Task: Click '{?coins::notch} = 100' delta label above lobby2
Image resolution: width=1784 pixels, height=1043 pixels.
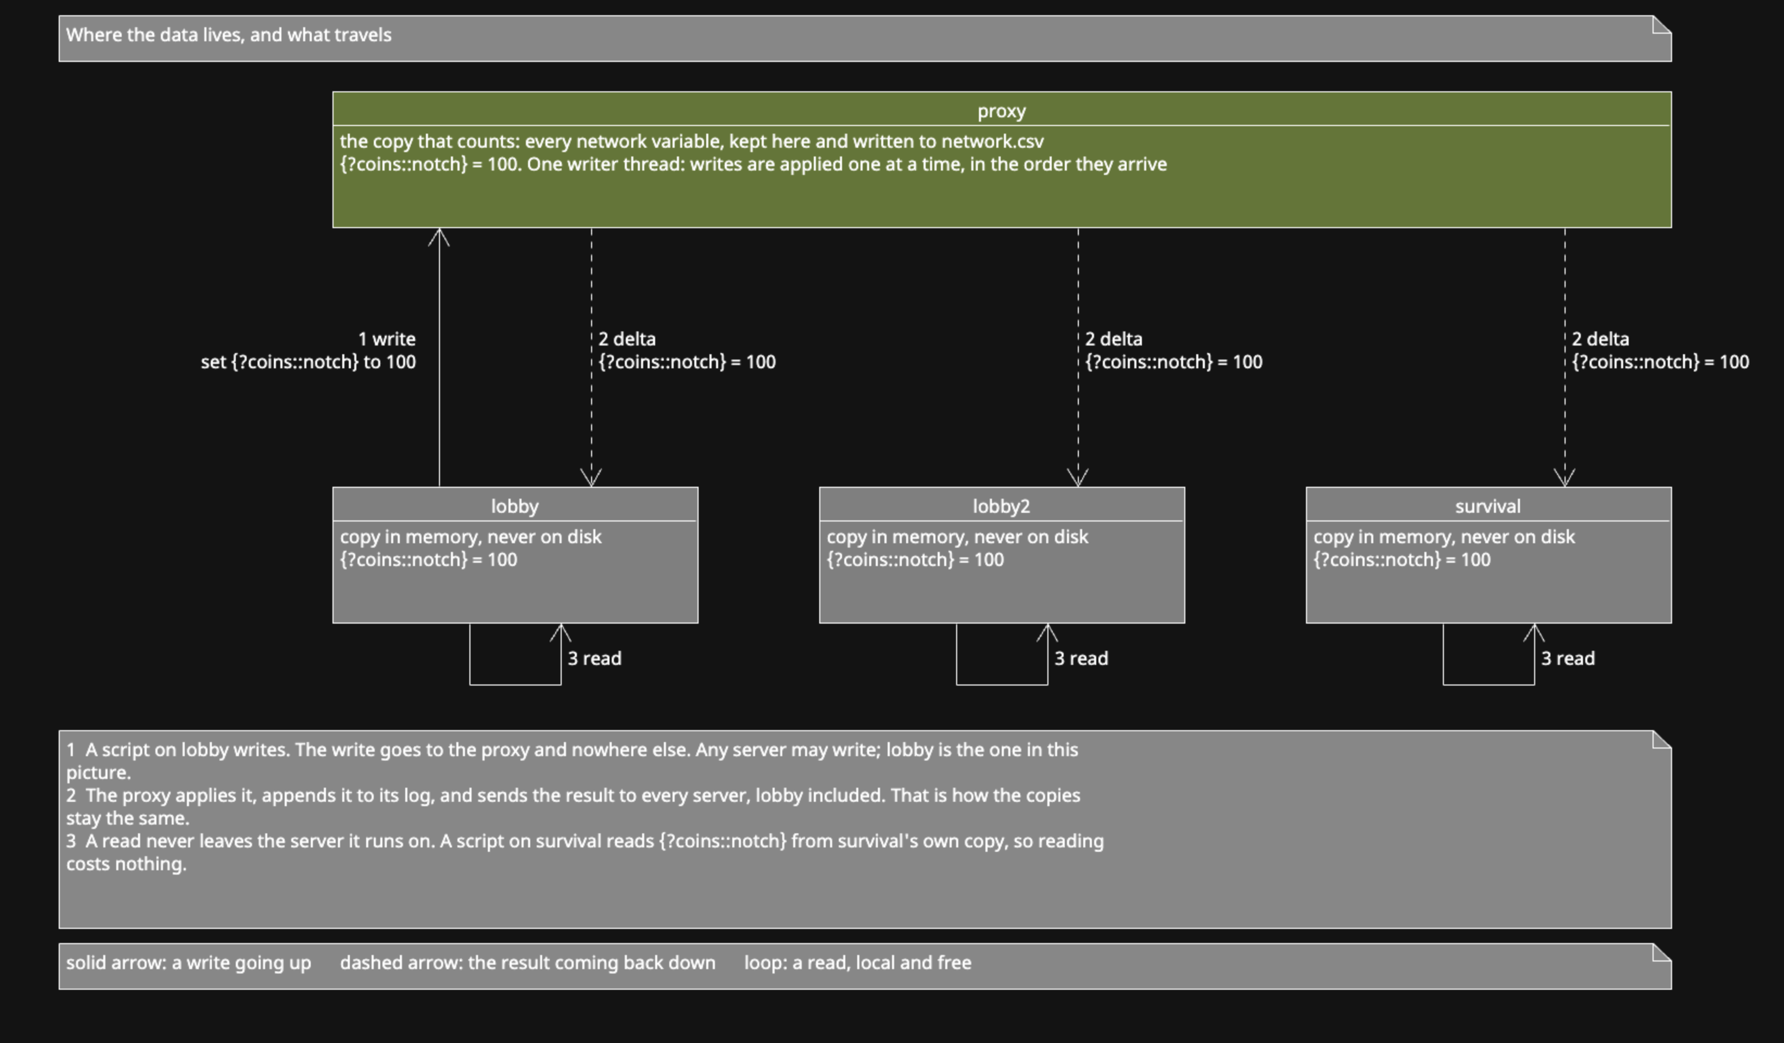Action: point(1174,362)
